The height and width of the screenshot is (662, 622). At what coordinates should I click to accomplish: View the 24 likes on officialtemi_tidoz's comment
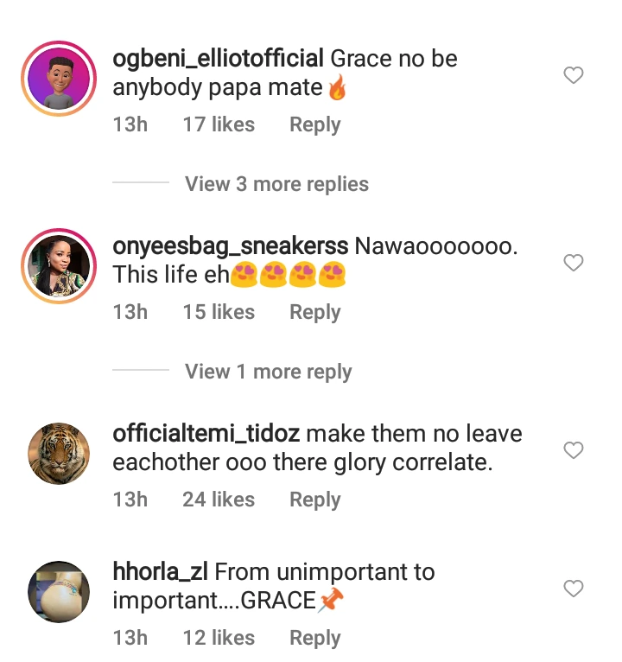pos(219,500)
